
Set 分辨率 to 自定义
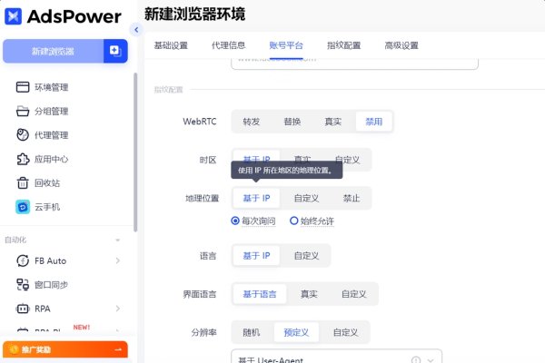point(345,332)
